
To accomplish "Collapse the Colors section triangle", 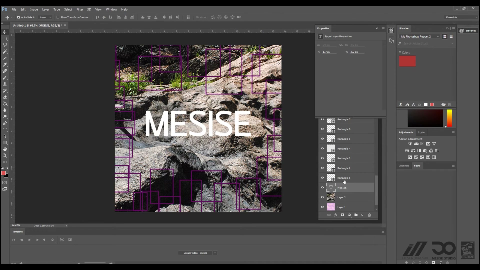I will coord(400,52).
